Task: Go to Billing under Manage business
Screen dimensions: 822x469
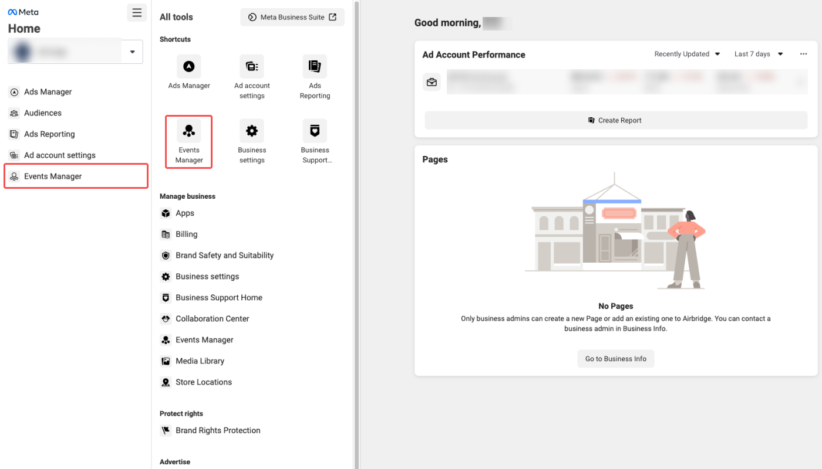Action: tap(187, 235)
